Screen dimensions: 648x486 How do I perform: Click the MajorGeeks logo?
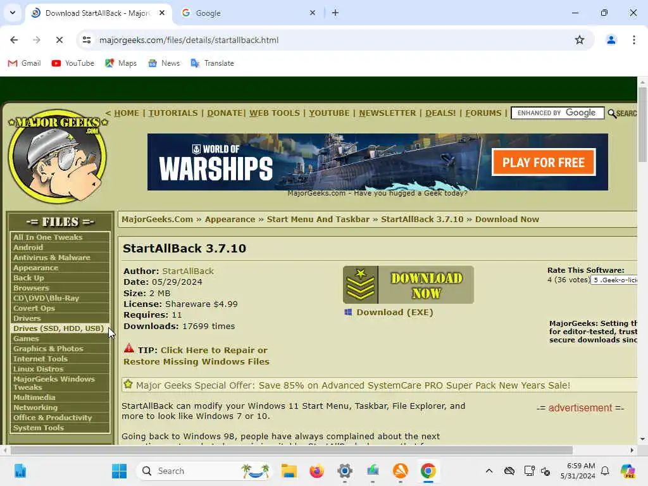click(58, 156)
